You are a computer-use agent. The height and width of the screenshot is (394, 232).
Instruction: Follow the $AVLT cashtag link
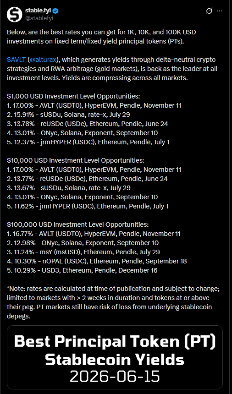click(17, 60)
